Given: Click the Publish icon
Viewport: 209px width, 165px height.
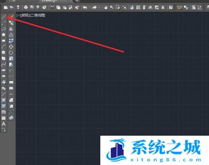Looking at the screenshot, I should point(38,7).
